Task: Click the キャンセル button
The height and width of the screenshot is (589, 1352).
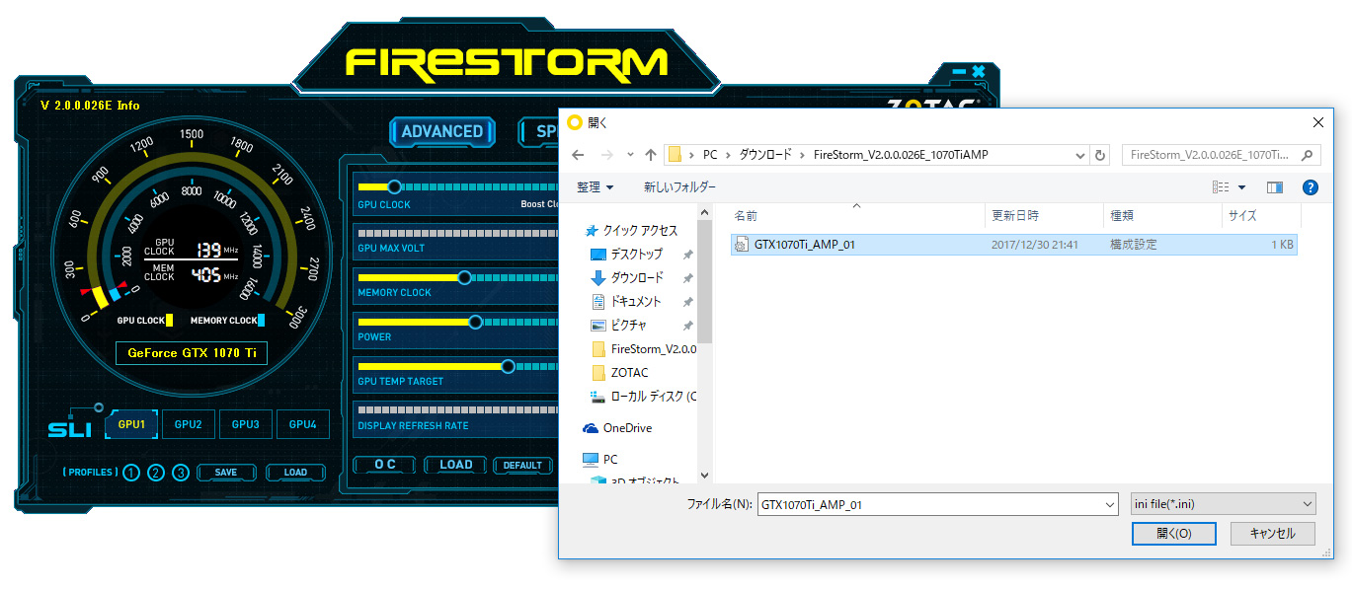Action: pos(1273,534)
